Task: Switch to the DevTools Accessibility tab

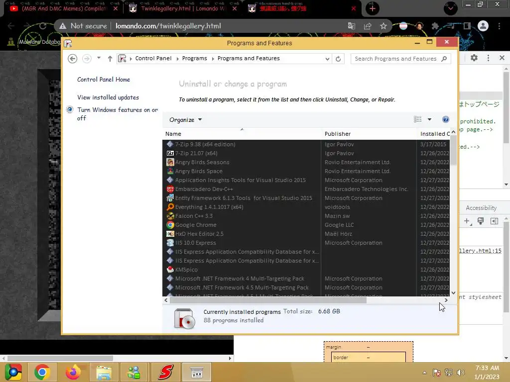Action: click(x=481, y=208)
